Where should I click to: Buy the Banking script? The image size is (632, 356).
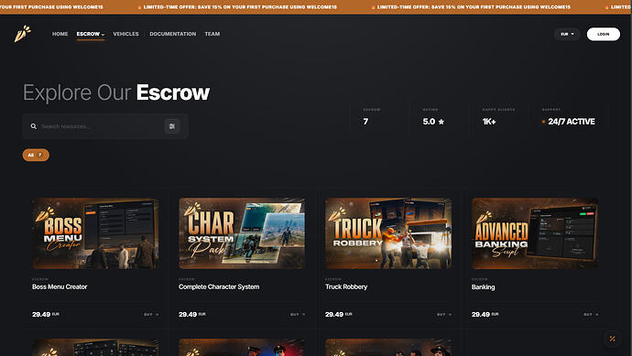coord(591,315)
